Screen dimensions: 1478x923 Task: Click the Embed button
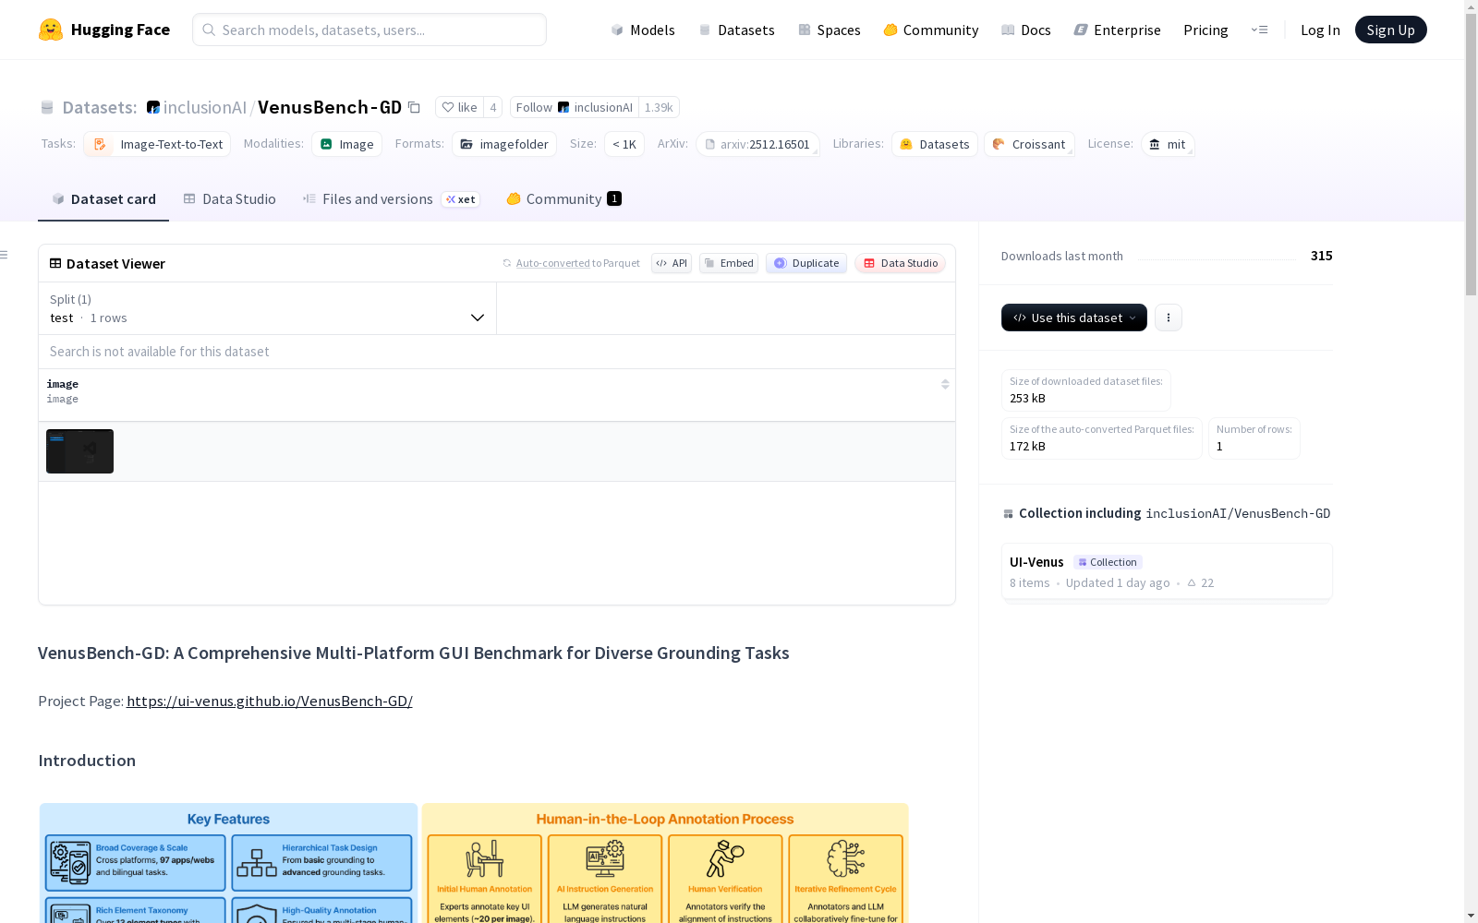729,263
